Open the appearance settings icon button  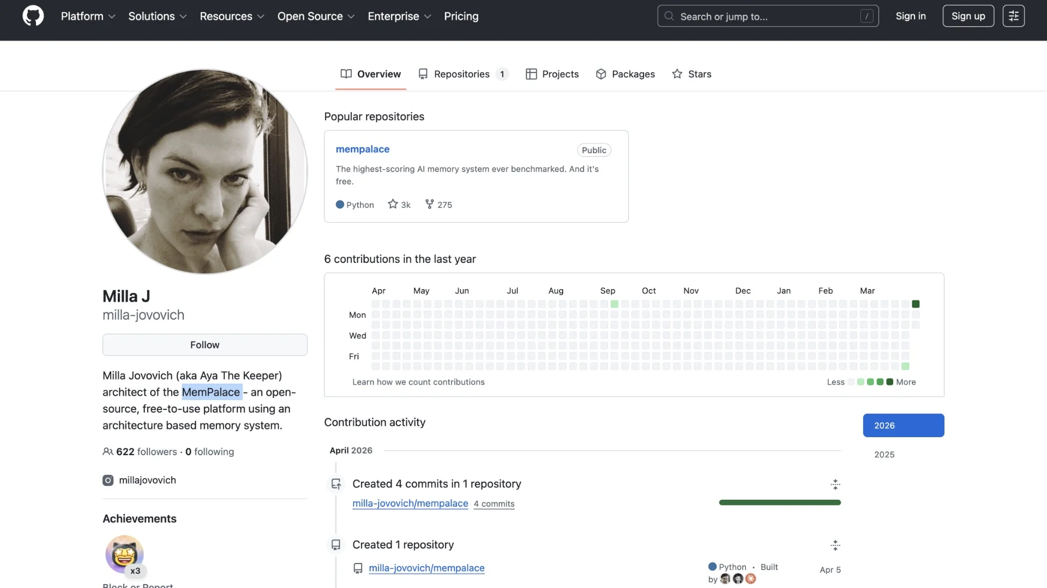[1013, 16]
